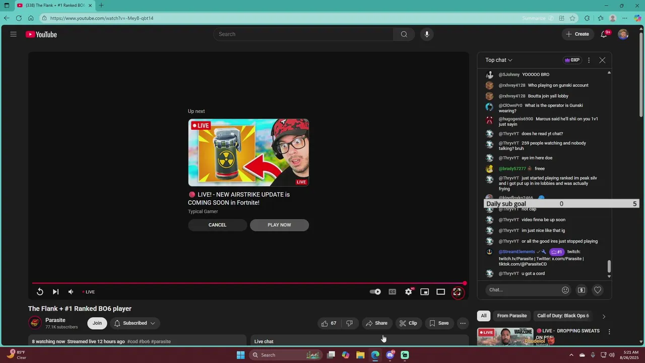The image size is (645, 363).
Task: Send a heart reaction in chat
Action: coord(598,290)
